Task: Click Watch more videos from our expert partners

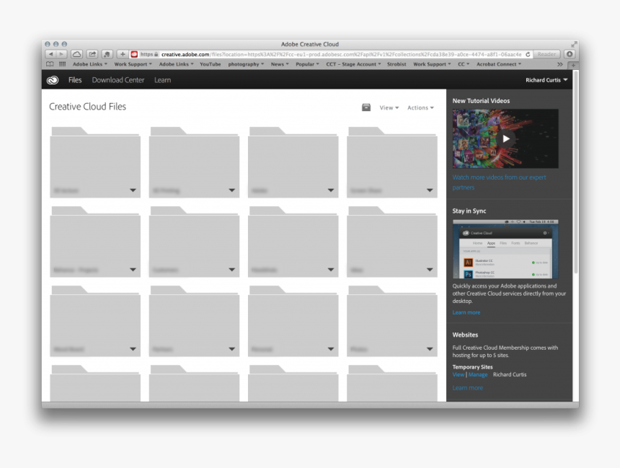Action: pos(499,182)
